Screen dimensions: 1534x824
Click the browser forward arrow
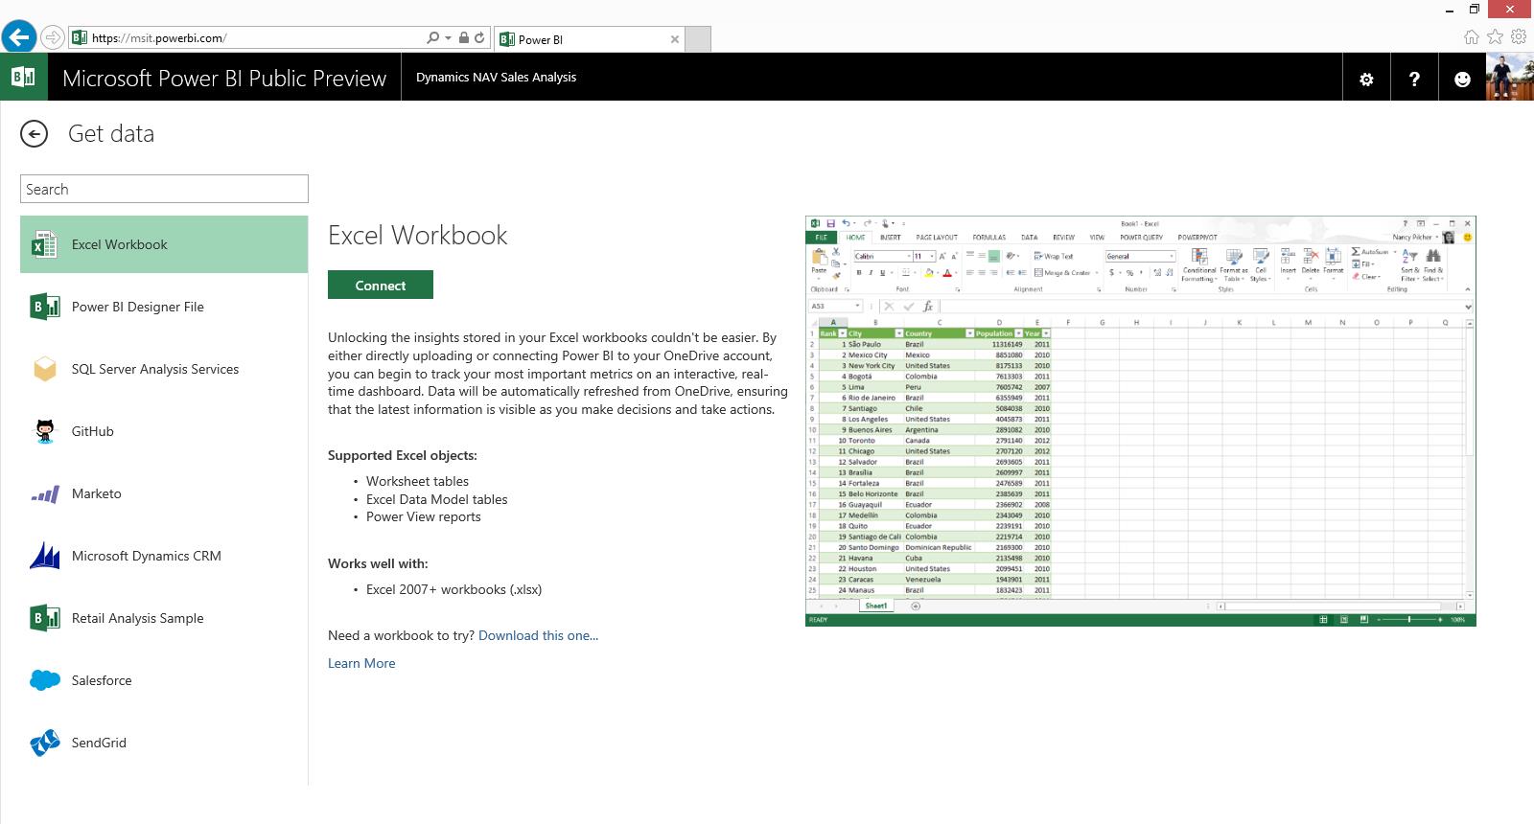53,37
